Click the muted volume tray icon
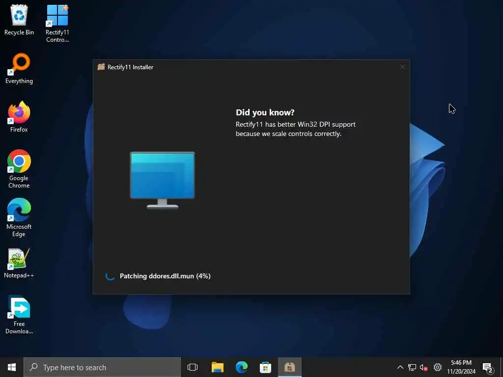This screenshot has width=503, height=377. click(424, 367)
